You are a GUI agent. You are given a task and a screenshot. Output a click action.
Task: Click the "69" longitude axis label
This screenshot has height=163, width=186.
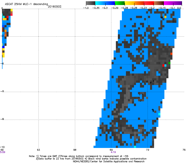pos(111,150)
